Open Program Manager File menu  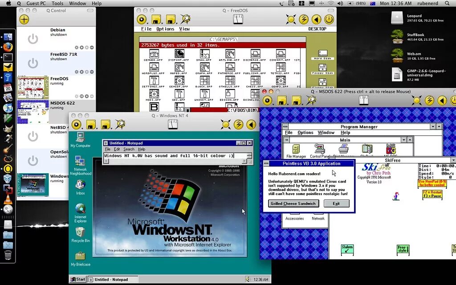(x=289, y=133)
